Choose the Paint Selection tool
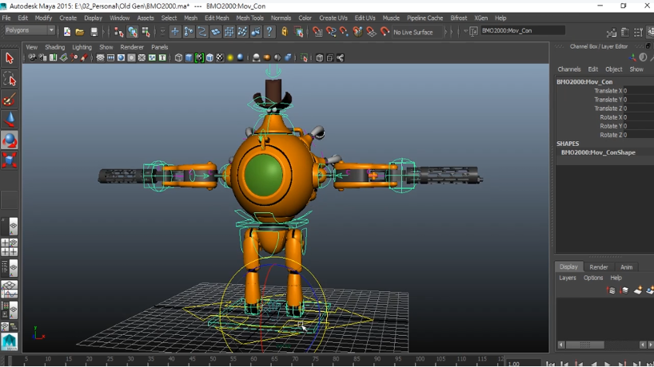 tap(10, 100)
